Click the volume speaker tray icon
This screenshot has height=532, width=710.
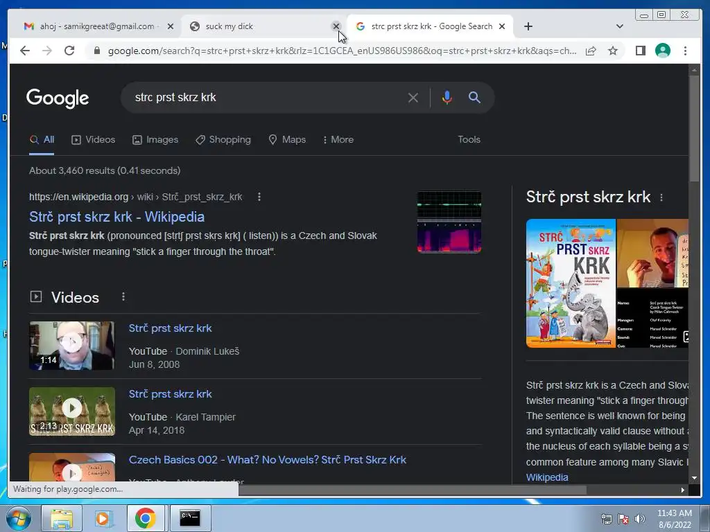(639, 519)
